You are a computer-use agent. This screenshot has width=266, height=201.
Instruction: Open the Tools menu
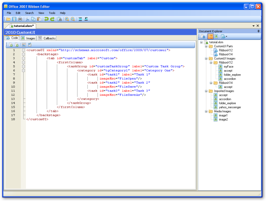coord(52,13)
